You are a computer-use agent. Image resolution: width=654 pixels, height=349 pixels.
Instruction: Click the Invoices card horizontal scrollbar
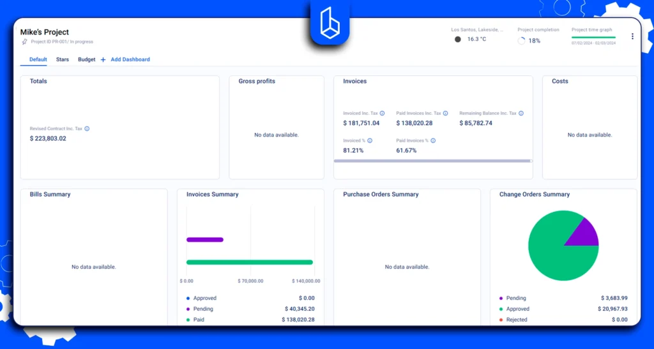[x=432, y=161]
